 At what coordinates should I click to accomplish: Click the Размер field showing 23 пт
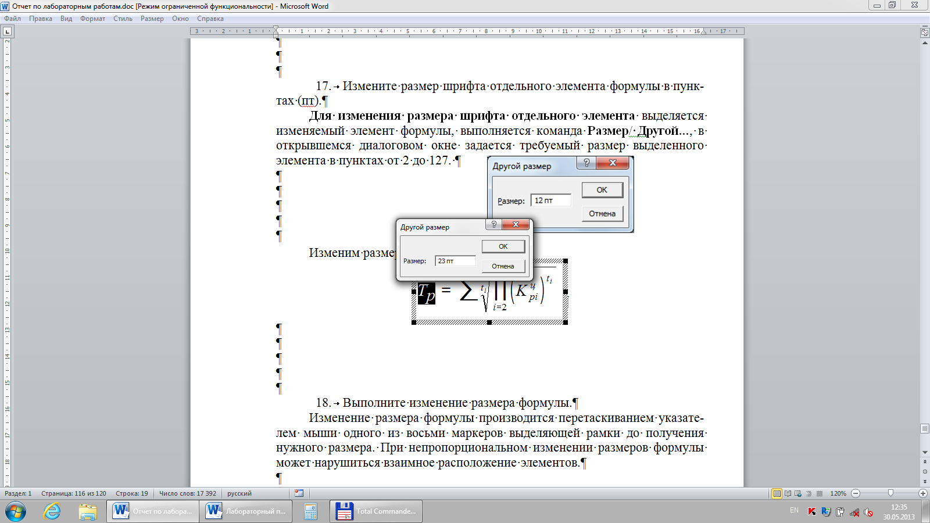(455, 261)
